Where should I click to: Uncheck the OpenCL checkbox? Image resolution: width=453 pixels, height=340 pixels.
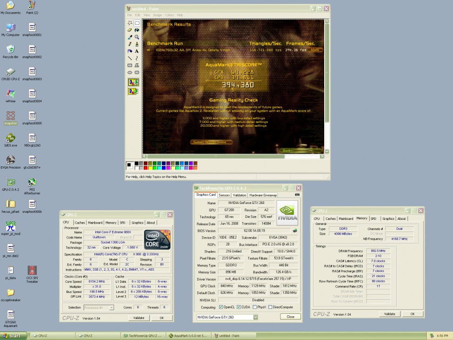[220, 307]
